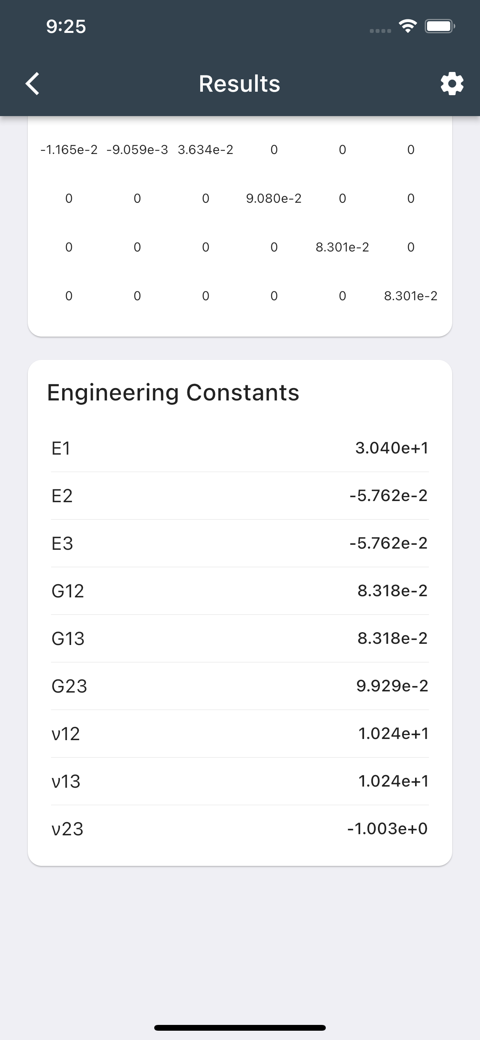Tap the back arrow icon
This screenshot has width=480, height=1040.
[33, 84]
